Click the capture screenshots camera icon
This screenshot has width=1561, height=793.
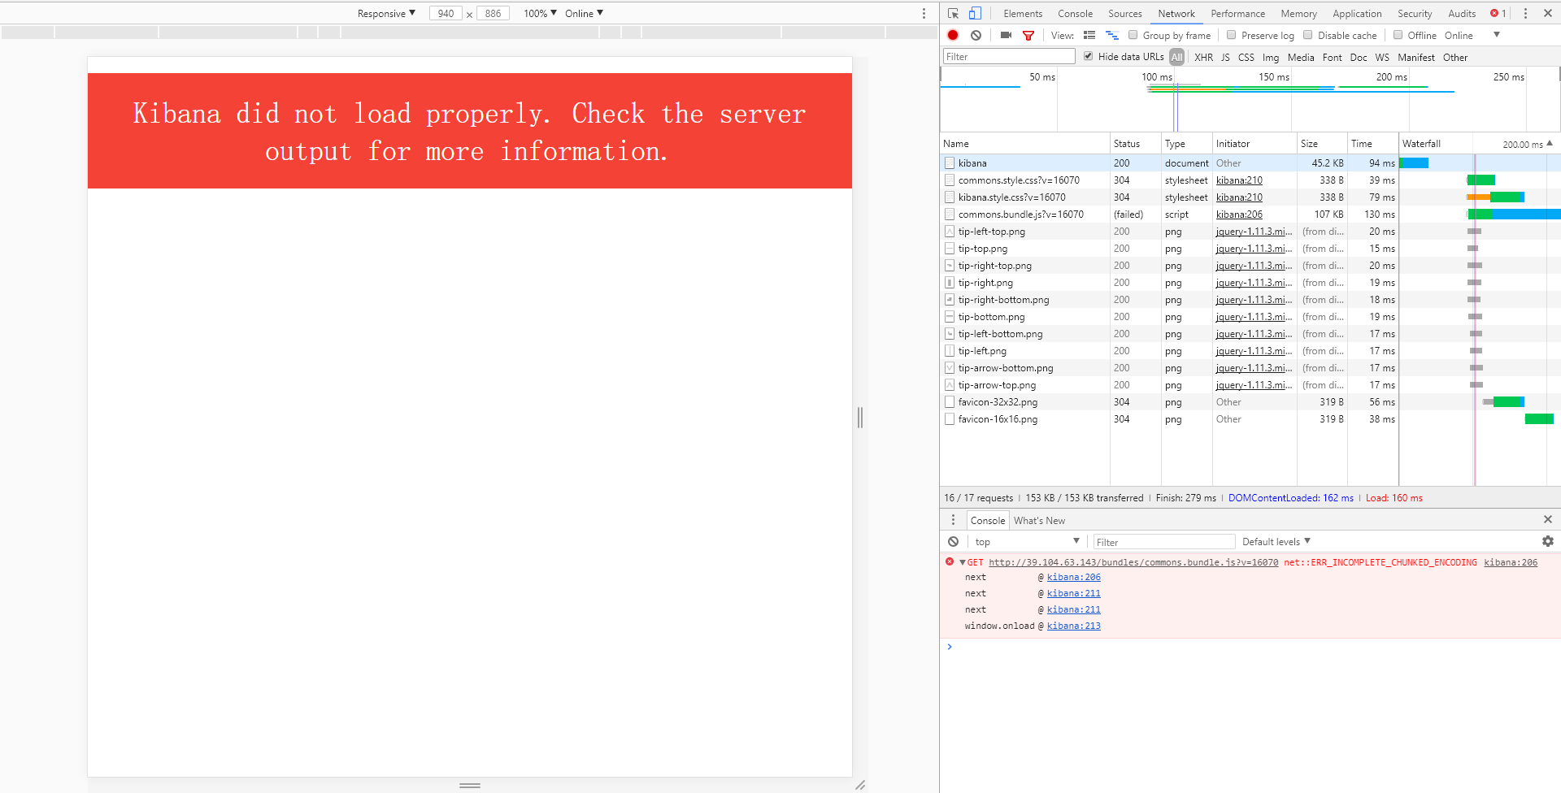(x=1006, y=35)
